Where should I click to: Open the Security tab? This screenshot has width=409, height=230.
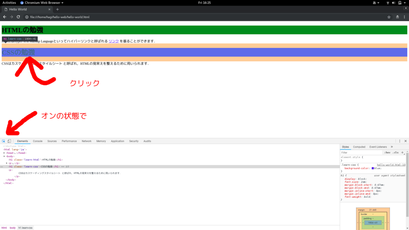[x=133, y=141]
